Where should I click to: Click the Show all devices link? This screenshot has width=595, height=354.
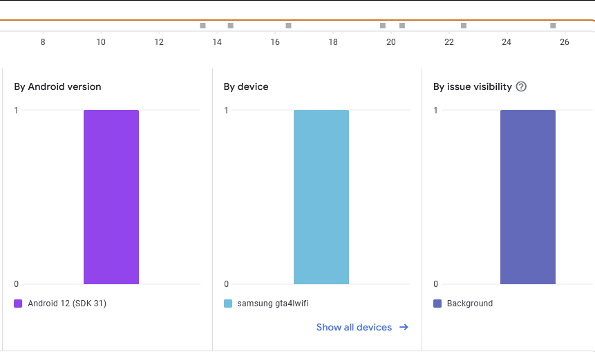(x=354, y=327)
